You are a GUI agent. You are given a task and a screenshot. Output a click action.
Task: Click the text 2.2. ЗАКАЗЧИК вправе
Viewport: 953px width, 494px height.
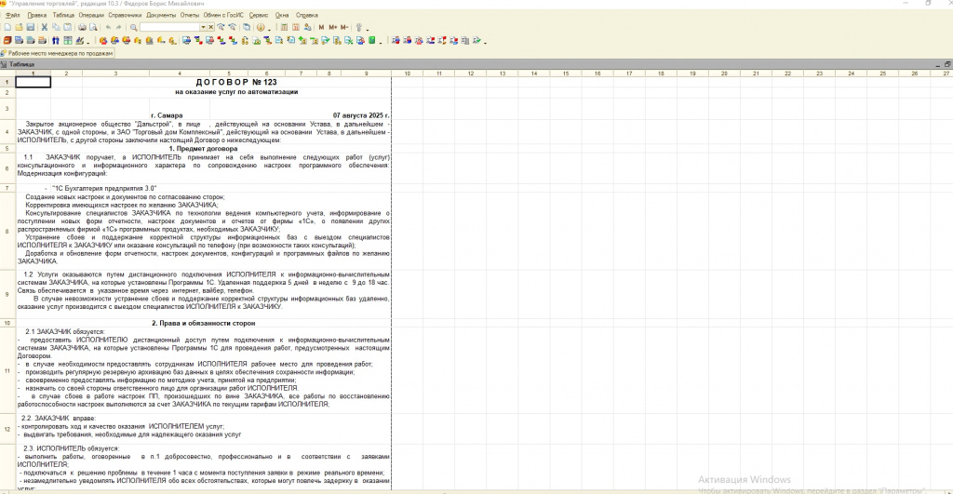coord(59,418)
